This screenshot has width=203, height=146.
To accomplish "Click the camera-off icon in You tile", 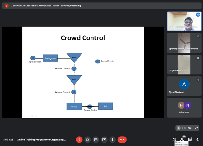I will [184, 128].
